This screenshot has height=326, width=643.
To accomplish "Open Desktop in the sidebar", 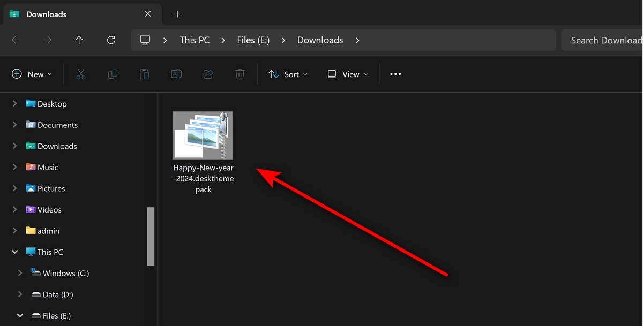I will [52, 104].
